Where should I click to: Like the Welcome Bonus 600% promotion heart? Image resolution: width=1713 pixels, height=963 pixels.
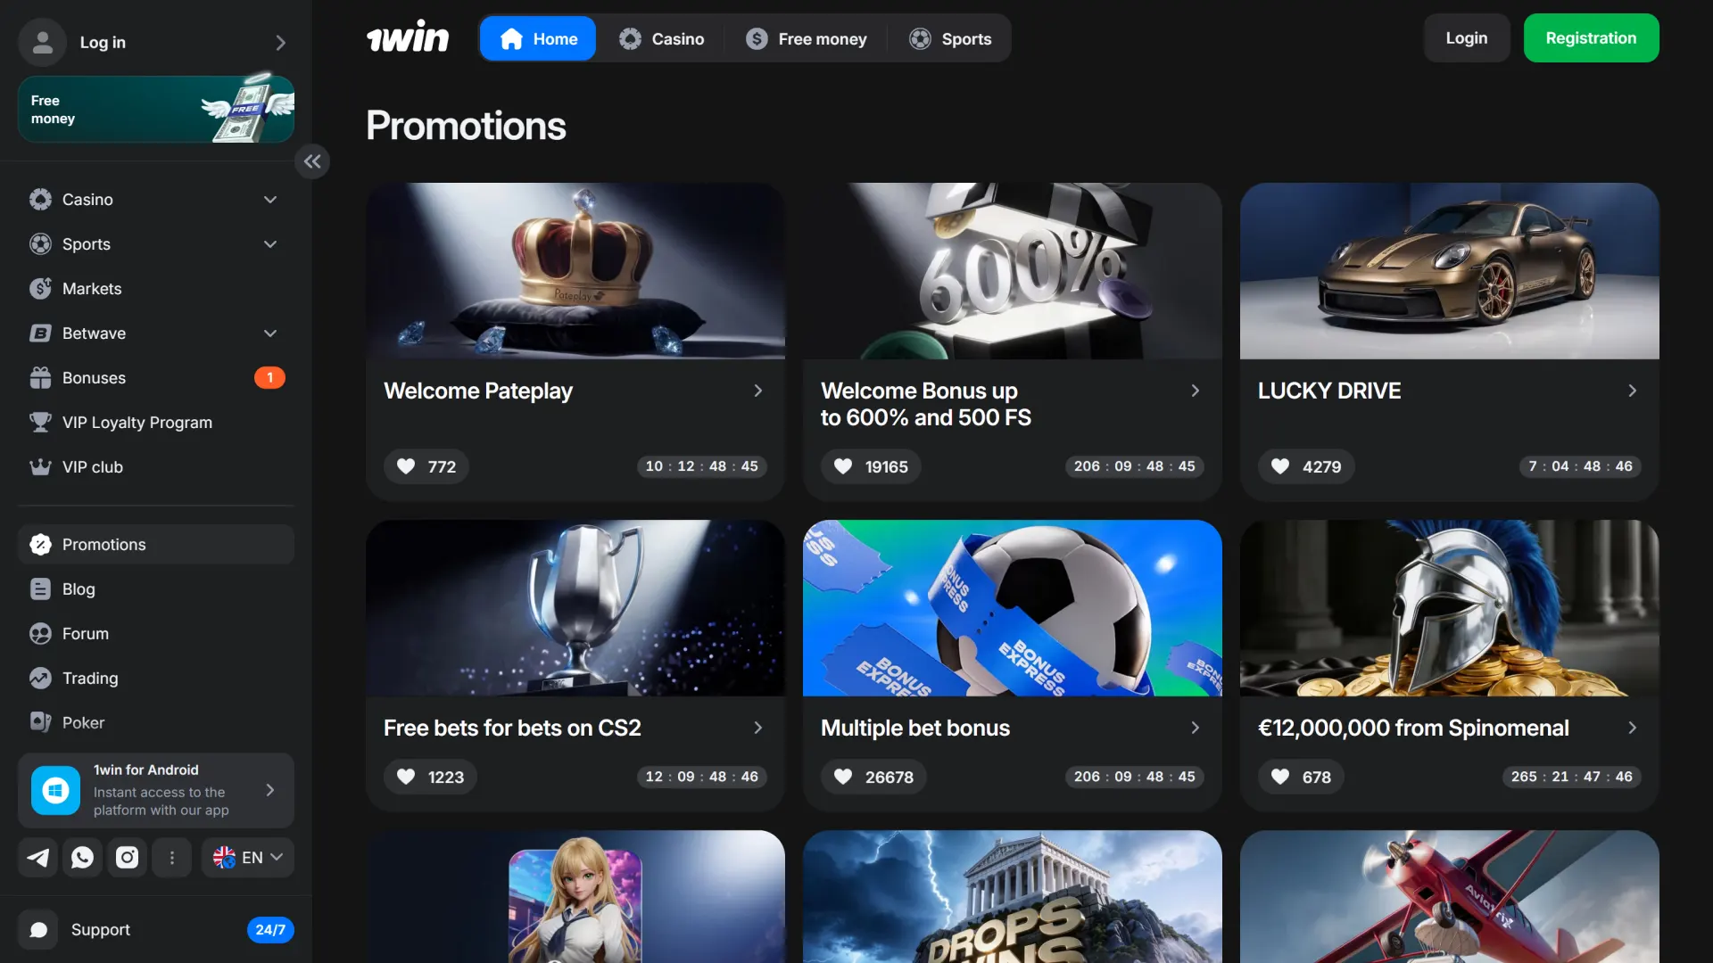(x=843, y=466)
